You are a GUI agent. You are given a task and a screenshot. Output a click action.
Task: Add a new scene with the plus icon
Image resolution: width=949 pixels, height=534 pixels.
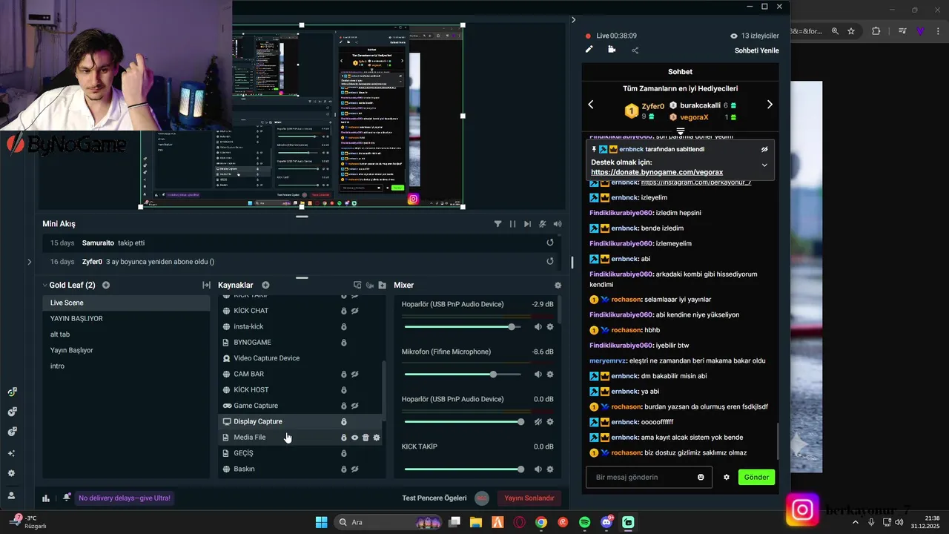[x=106, y=285]
